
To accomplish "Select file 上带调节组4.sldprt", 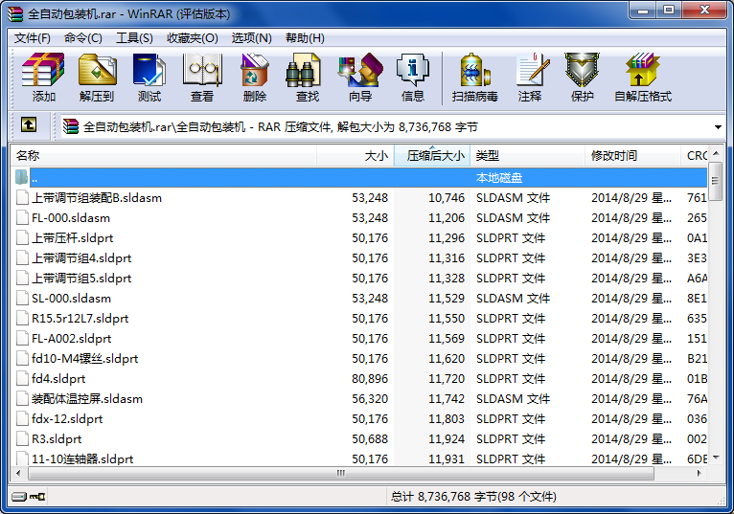I will pyautogui.click(x=81, y=258).
